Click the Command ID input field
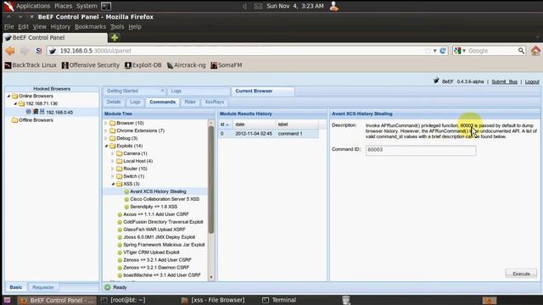Viewport: 543px width, 305px height. click(421, 150)
